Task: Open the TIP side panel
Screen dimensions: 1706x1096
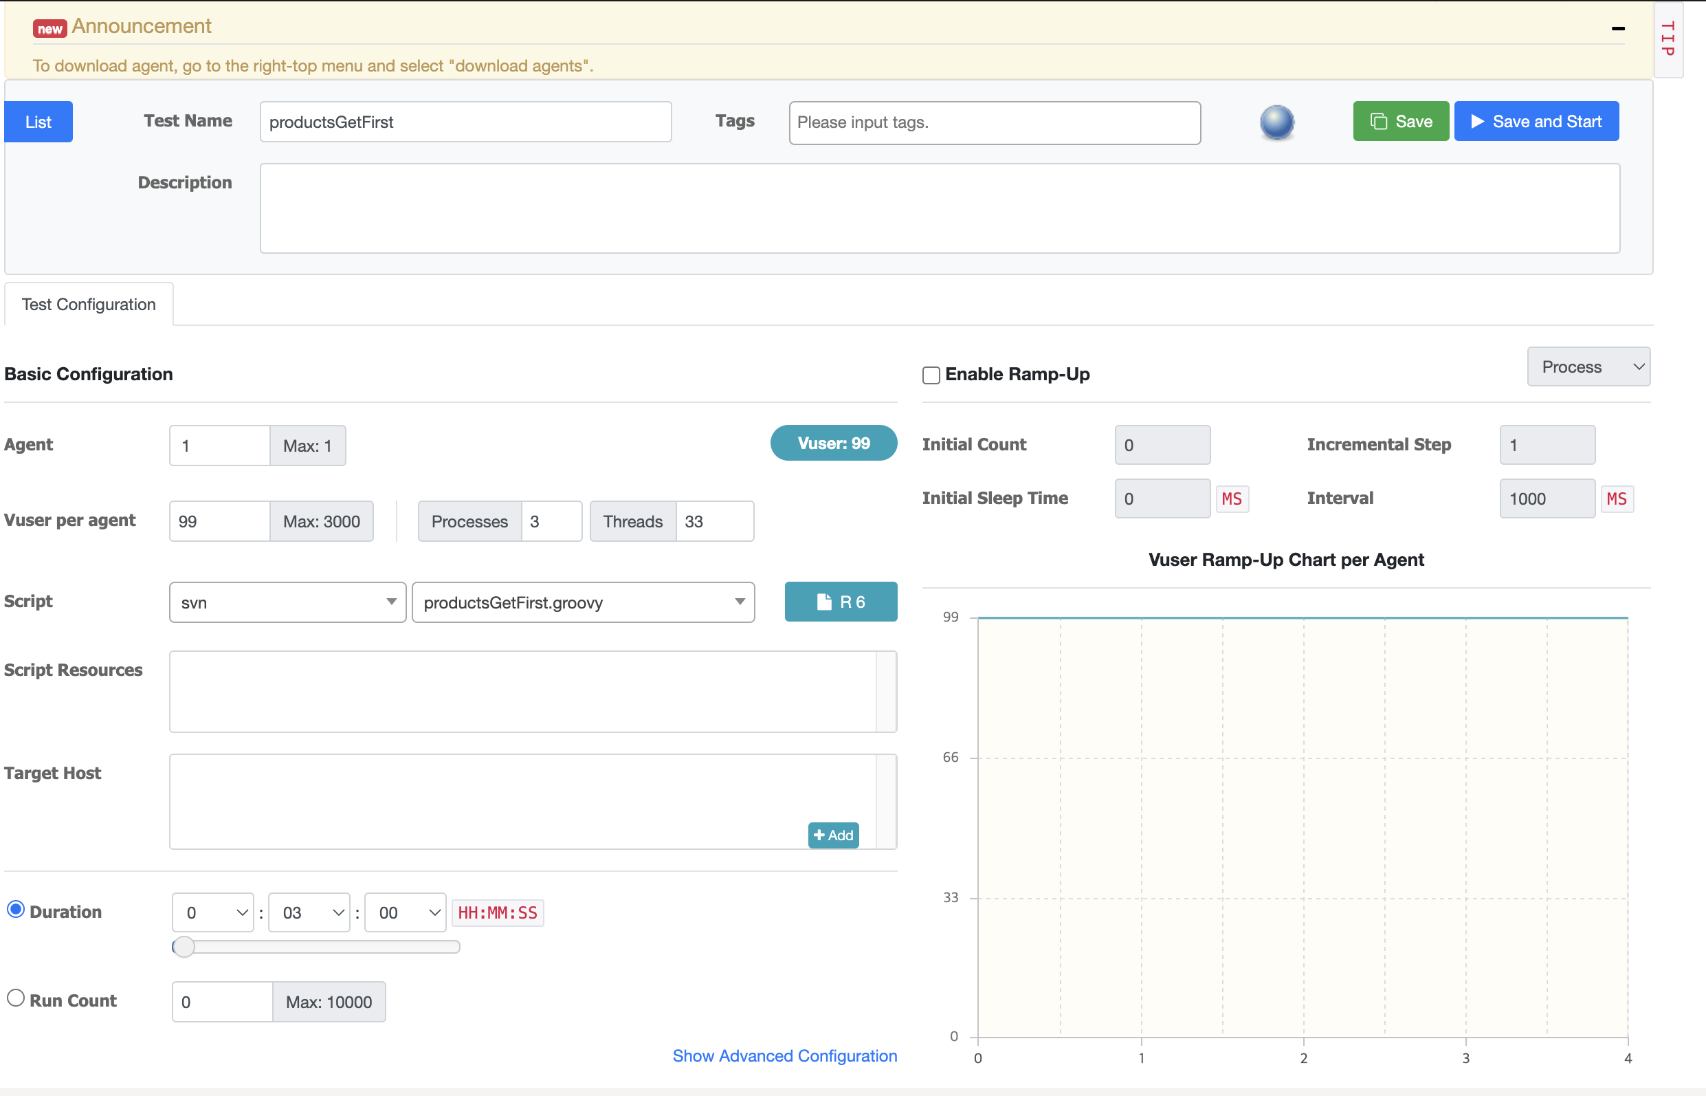Action: point(1668,39)
